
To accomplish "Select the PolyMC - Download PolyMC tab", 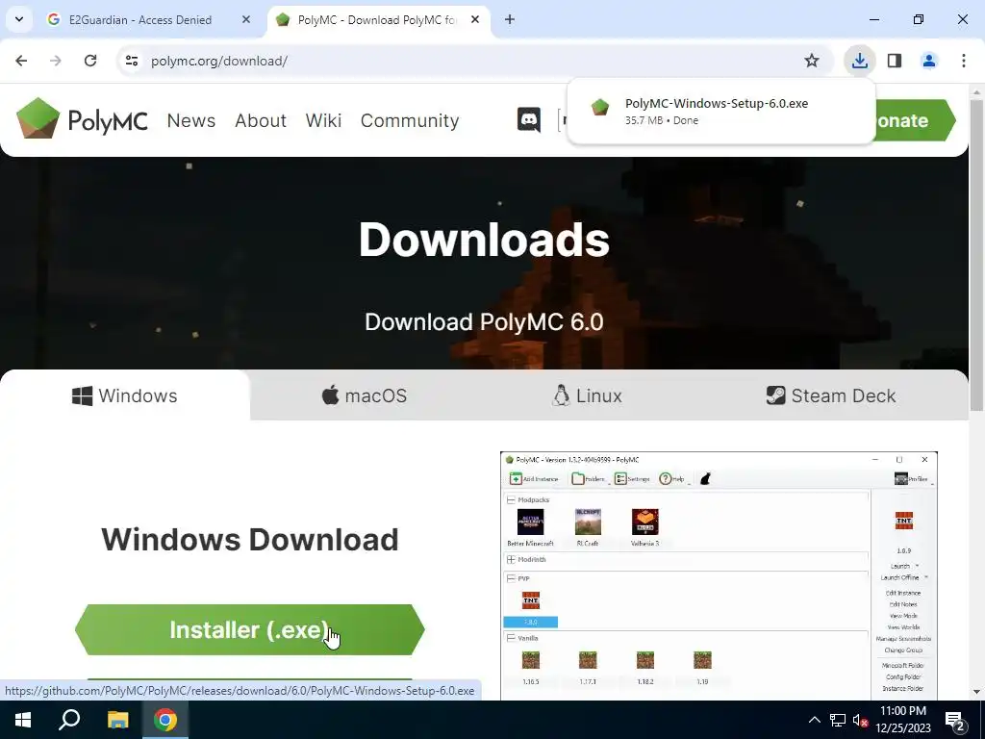I will 379,20.
